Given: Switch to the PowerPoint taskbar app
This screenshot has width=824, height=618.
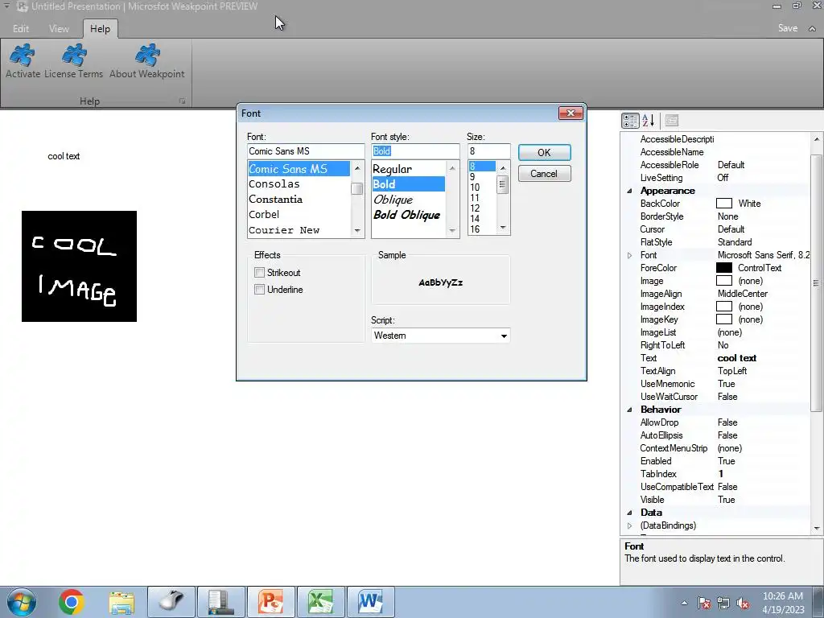Looking at the screenshot, I should 270,602.
